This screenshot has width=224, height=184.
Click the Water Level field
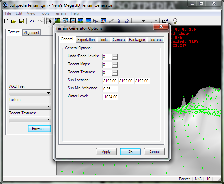coord(110,97)
